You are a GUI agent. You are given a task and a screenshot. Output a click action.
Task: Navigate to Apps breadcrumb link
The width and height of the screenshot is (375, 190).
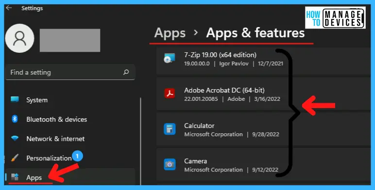tap(170, 33)
